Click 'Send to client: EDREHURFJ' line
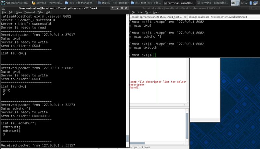This screenshot has height=149, width=260. 25,116
